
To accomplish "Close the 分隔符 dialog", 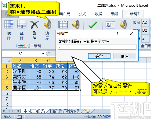I will 131,34.
